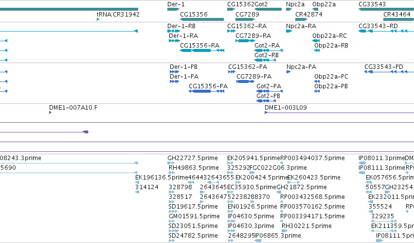Click the RH49863.5prime EST label

pyautogui.click(x=194, y=168)
